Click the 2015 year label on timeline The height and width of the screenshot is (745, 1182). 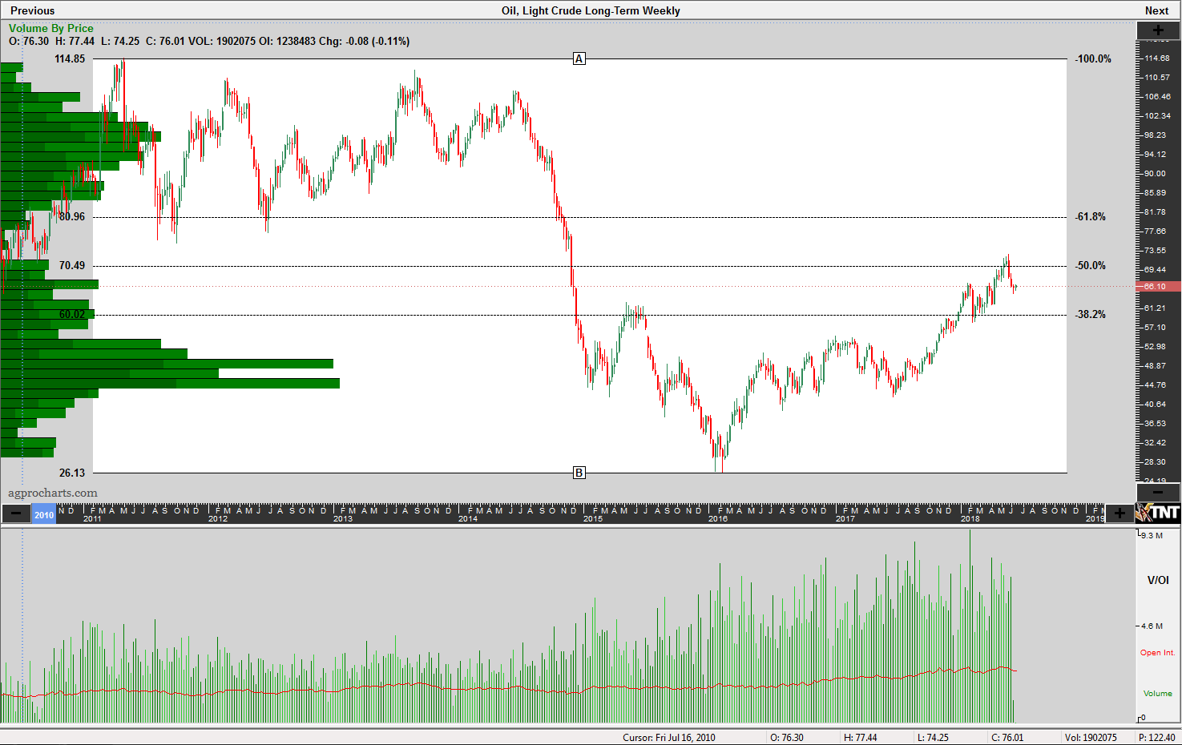(593, 518)
